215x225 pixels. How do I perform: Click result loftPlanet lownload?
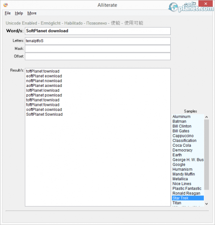43,90
